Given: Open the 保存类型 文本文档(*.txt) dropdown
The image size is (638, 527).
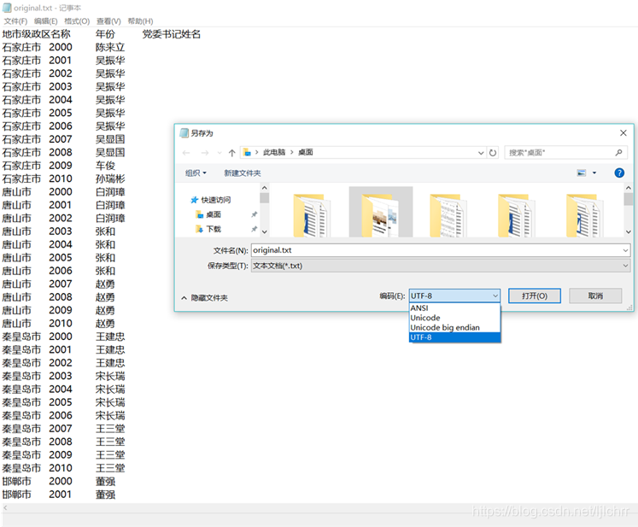Looking at the screenshot, I should tap(441, 266).
